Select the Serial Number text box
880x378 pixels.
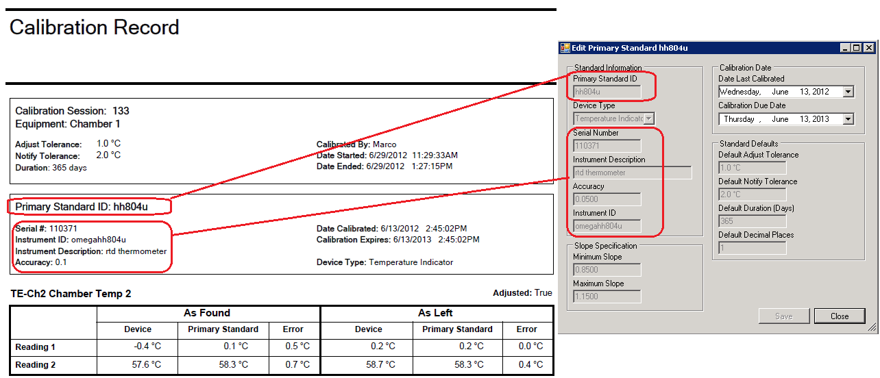pyautogui.click(x=607, y=146)
